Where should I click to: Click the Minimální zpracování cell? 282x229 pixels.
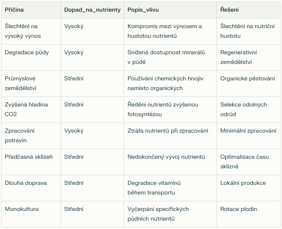(x=249, y=136)
